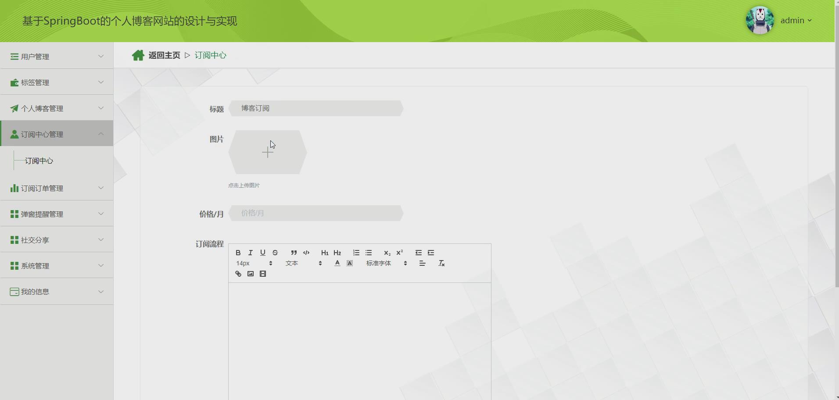Click 返回主页 in the breadcrumb

tap(164, 55)
